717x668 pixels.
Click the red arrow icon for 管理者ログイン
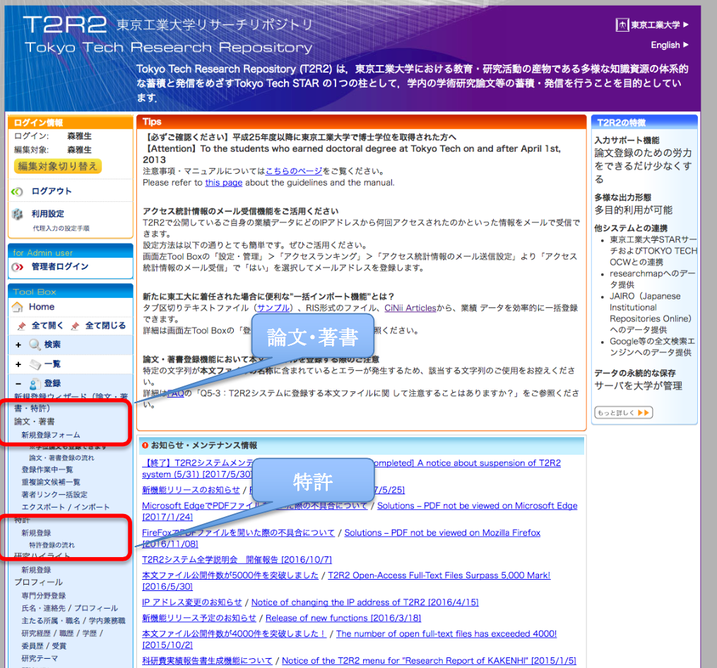pyautogui.click(x=18, y=267)
